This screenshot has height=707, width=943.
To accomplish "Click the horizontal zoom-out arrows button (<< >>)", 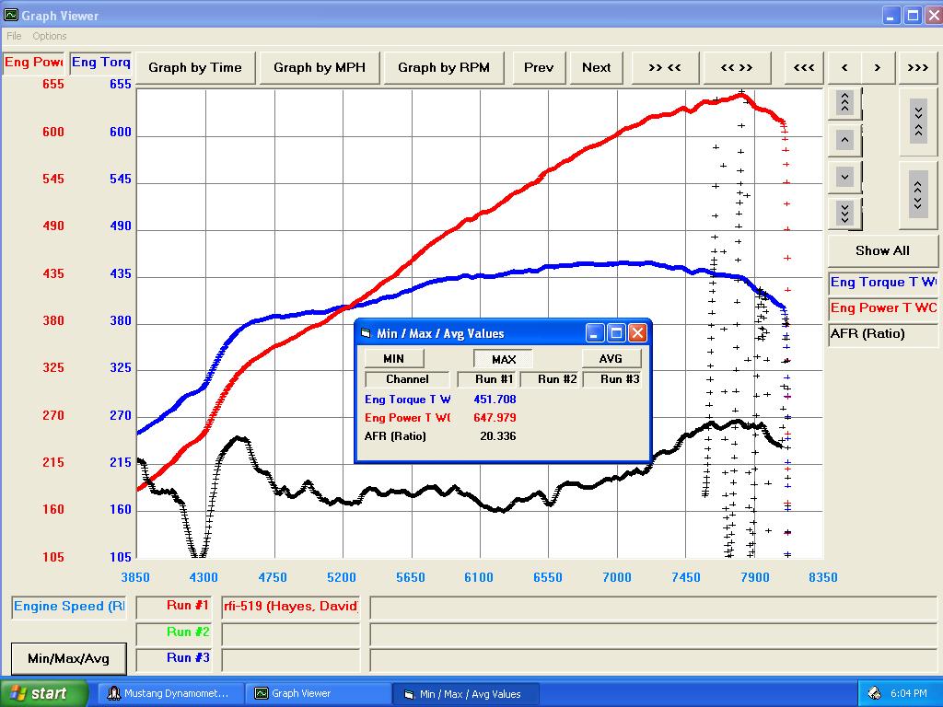I will pyautogui.click(x=737, y=67).
